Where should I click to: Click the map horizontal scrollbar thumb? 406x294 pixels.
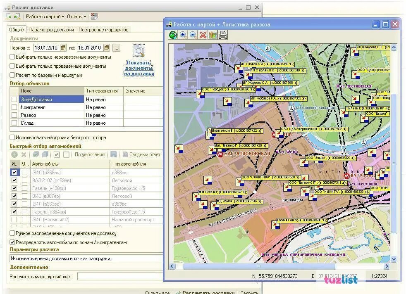click(x=259, y=266)
